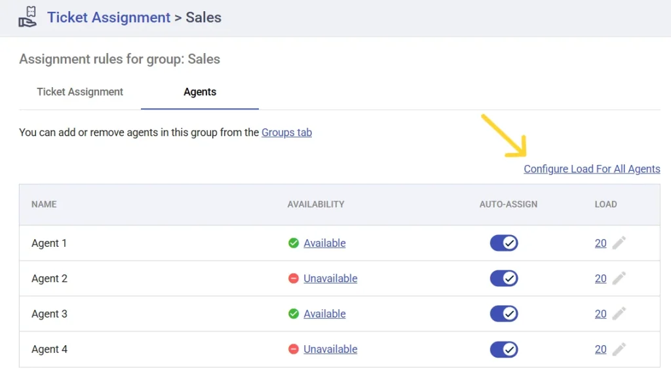Open Agent 3 Available status link
Image resolution: width=671 pixels, height=387 pixels.
pos(325,314)
